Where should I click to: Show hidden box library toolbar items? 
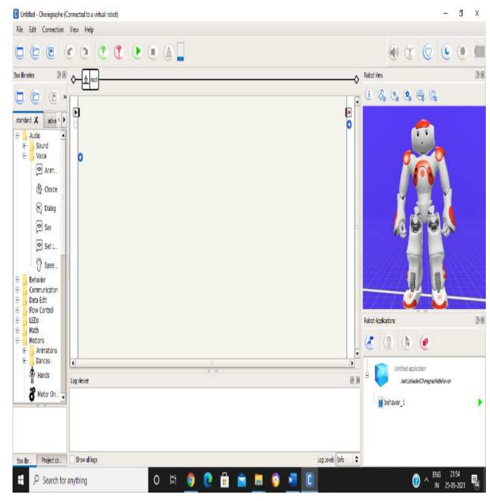click(x=65, y=96)
